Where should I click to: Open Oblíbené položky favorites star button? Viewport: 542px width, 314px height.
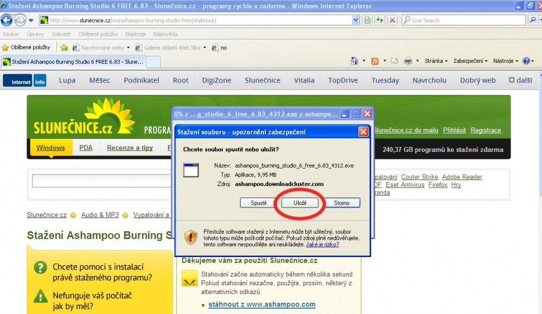click(x=26, y=48)
